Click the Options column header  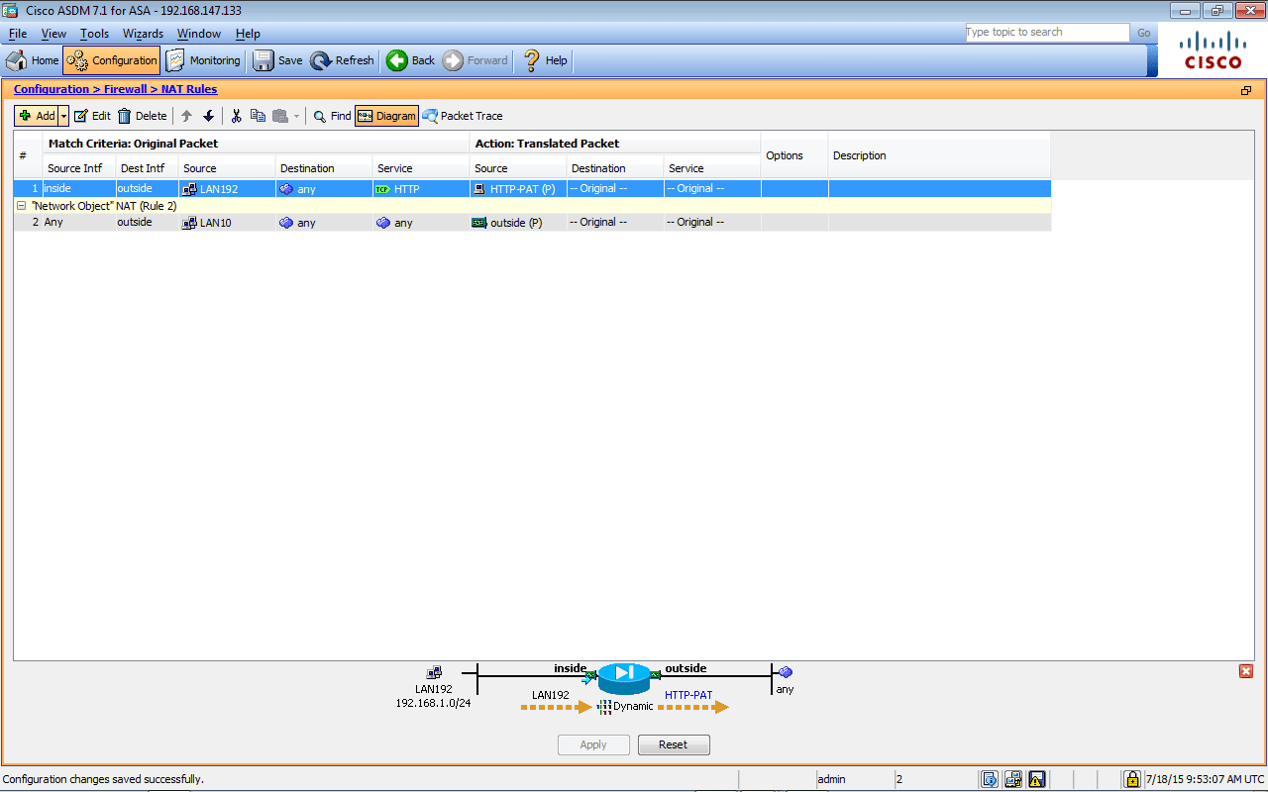pos(794,155)
